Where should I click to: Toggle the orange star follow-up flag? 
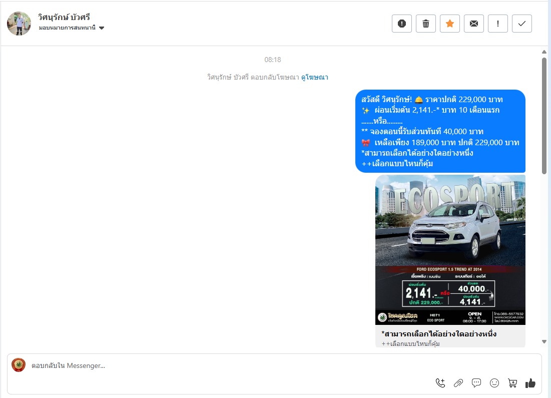450,24
